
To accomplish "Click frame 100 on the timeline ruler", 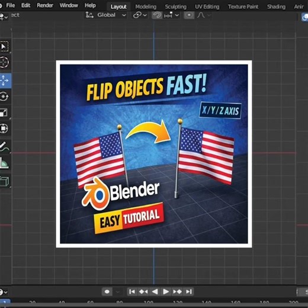I will (x=149, y=302).
